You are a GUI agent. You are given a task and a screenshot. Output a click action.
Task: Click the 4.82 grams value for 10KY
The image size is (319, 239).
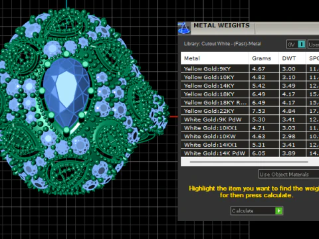(x=259, y=77)
